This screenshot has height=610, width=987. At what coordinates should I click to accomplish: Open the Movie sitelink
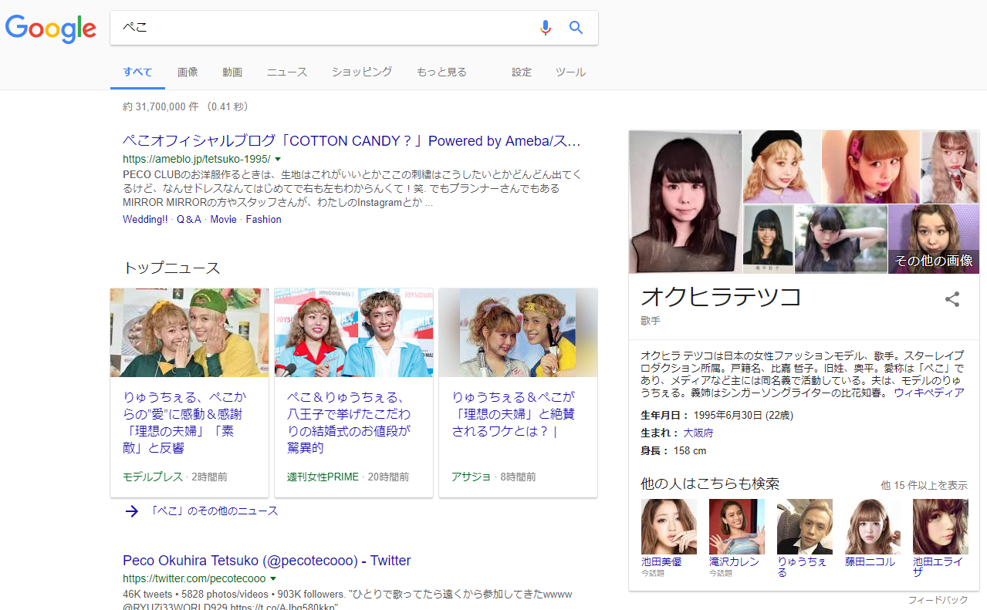click(223, 220)
